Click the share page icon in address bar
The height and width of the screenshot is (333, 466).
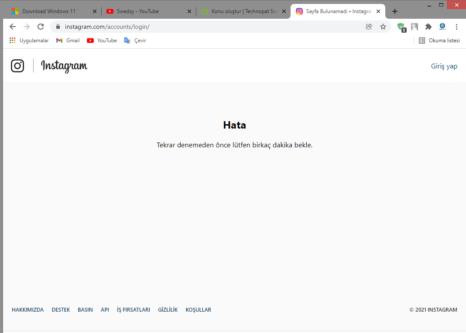[x=369, y=27]
